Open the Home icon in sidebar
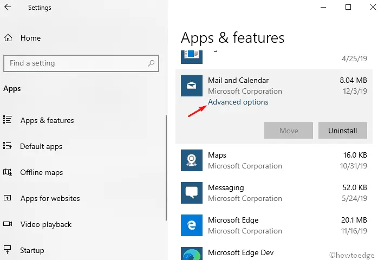378x260 pixels. click(x=8, y=38)
